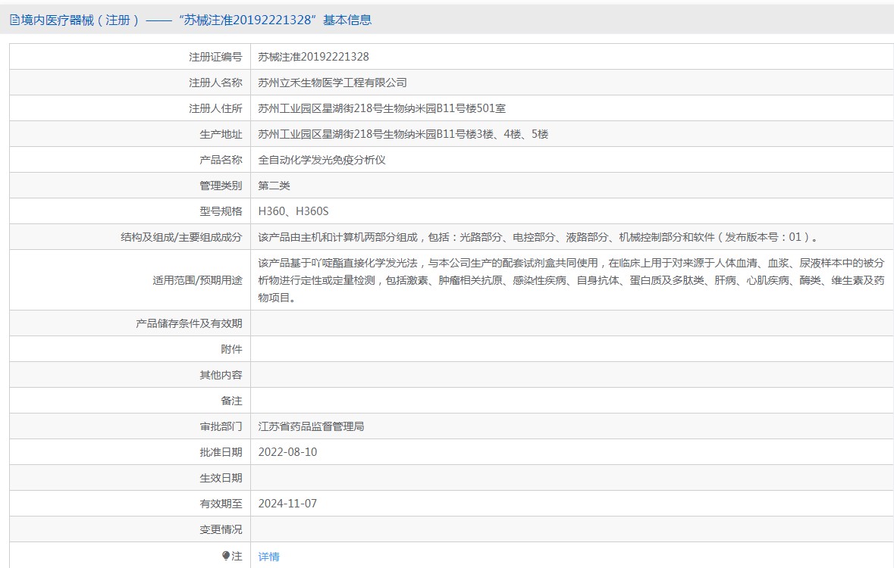This screenshot has width=894, height=568.
Task: Click the structure composition description text
Action: [x=539, y=237]
